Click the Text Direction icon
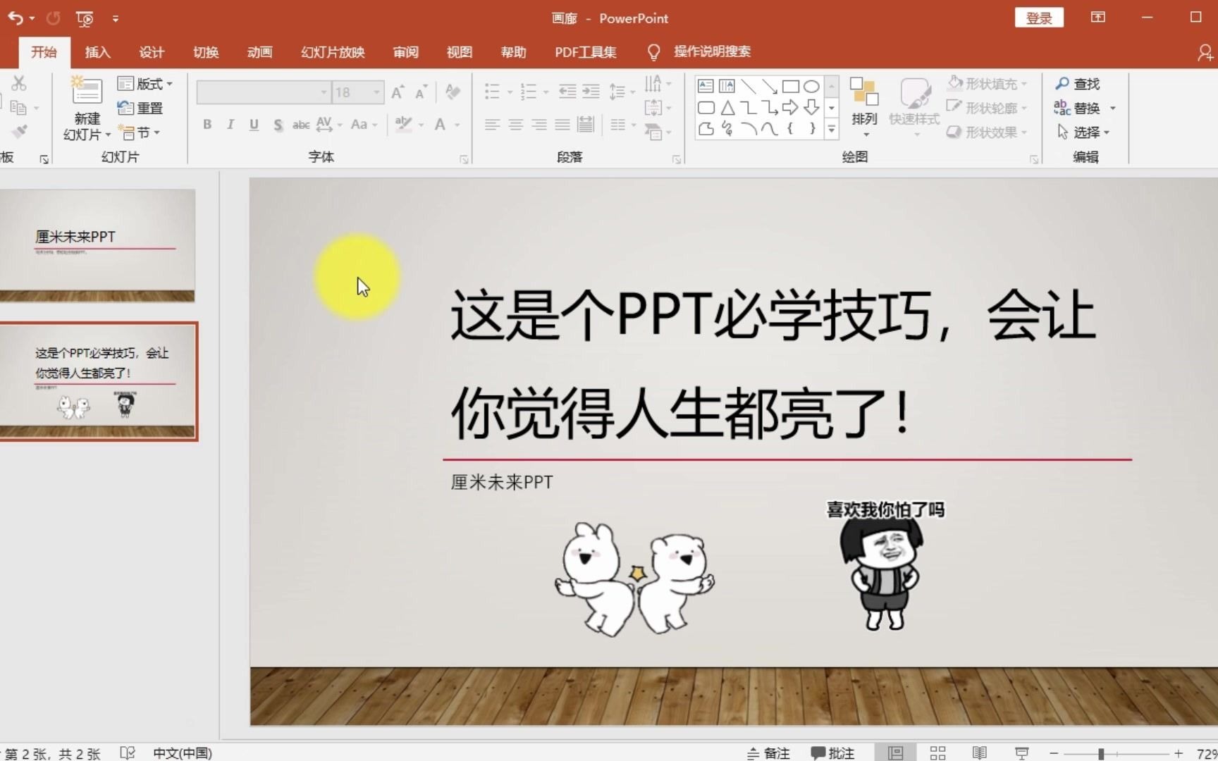Image resolution: width=1218 pixels, height=761 pixels. [x=653, y=84]
